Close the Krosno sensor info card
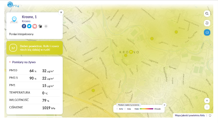This screenshot has height=123, width=218. pos(61,12)
